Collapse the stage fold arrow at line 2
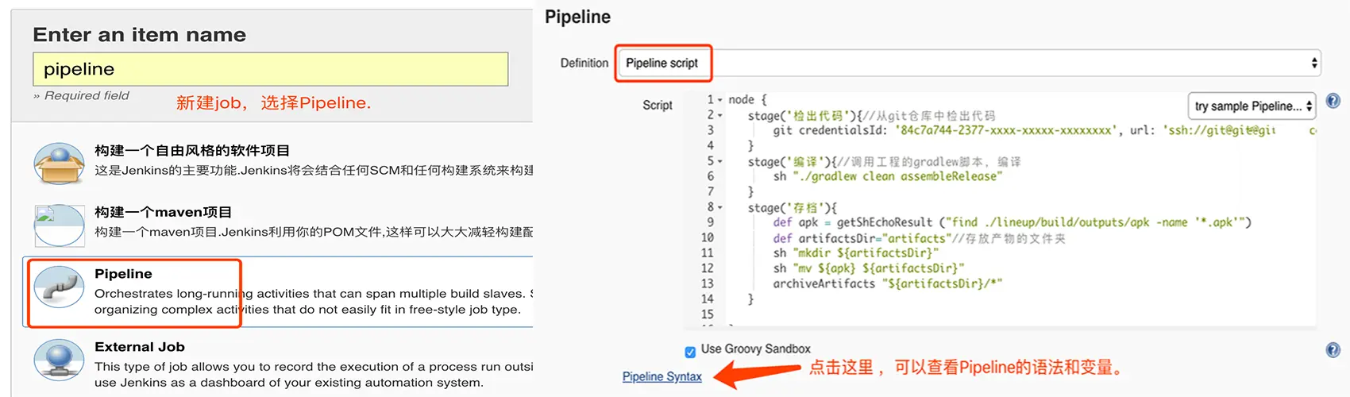Screen dimensions: 1350x397 point(720,115)
